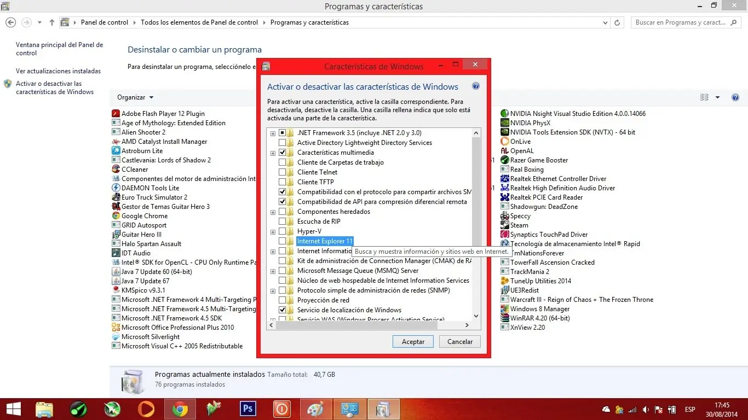The image size is (748, 420).
Task: Expand the Componentes heredados node
Action: [x=273, y=212]
